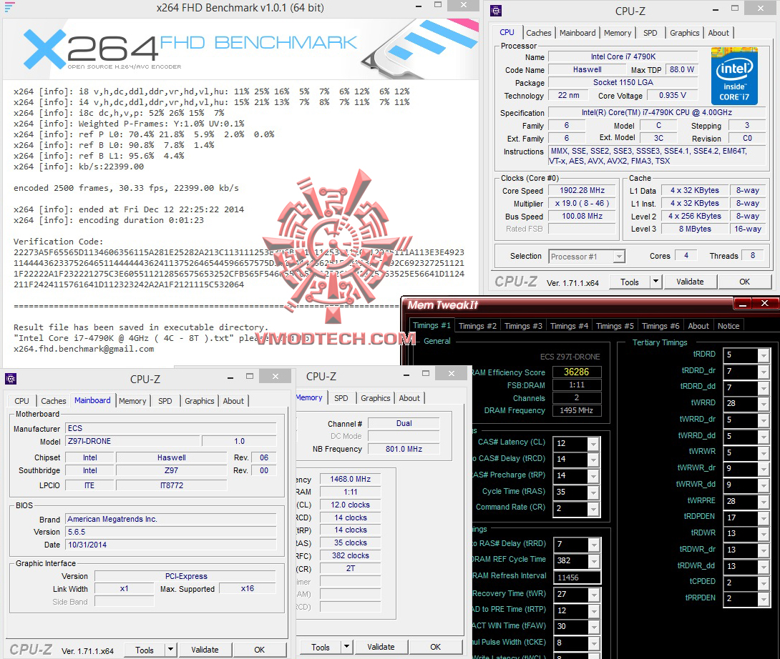780x659 pixels.
Task: Expand CAS# Latency (CL) dropdown
Action: [593, 443]
